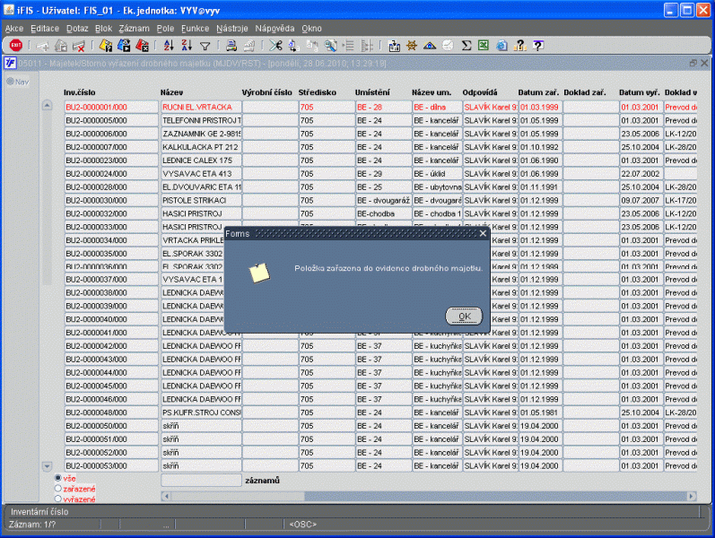The width and height of the screenshot is (715, 538).
Task: Click the scroll down arrow beside records
Action: pyautogui.click(x=48, y=466)
